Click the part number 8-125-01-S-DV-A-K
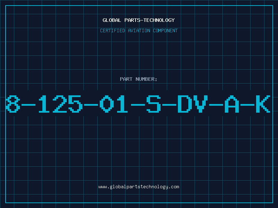Image resolution: width=278 pixels, height=208 pixels. 138,104
